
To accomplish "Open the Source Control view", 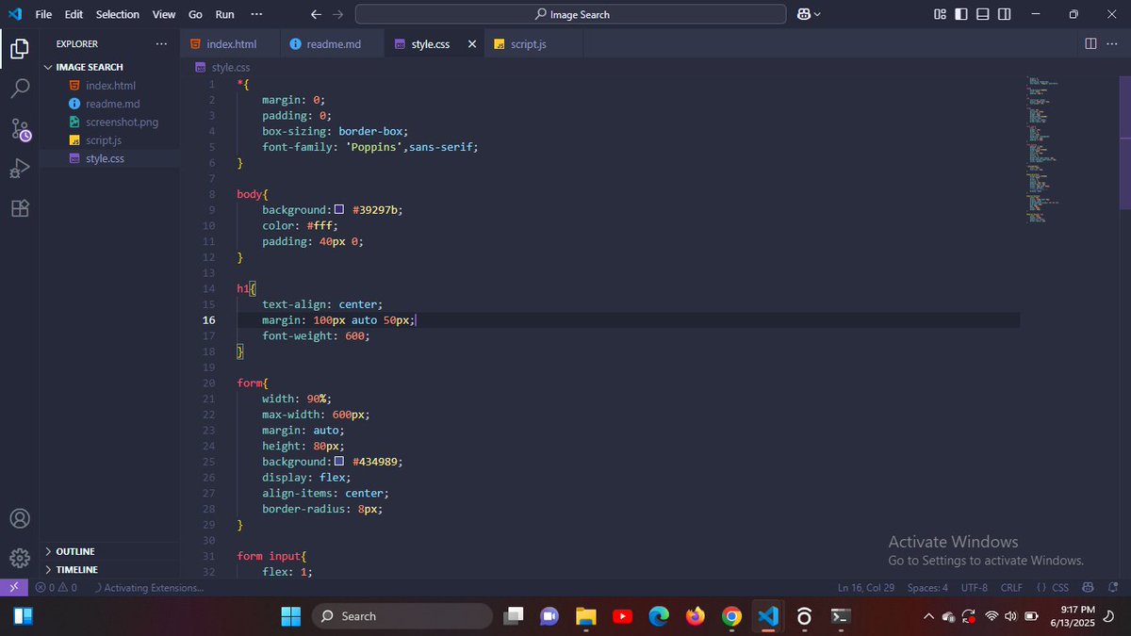I will coord(20,129).
